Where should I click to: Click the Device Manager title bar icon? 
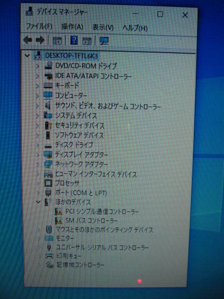tap(29, 12)
